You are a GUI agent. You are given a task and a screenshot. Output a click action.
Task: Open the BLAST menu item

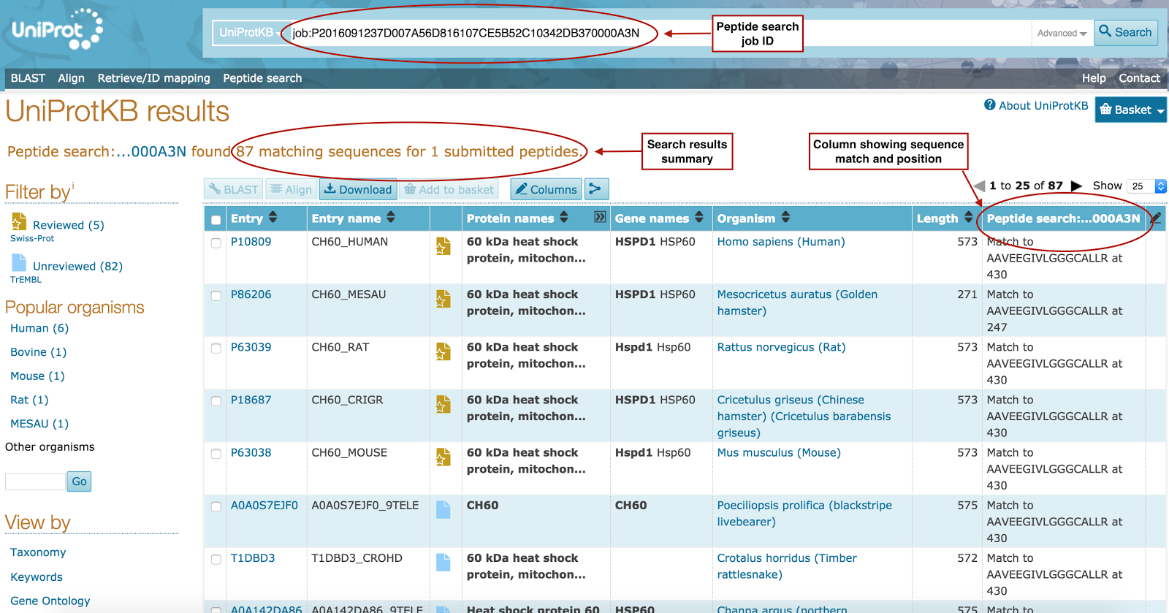28,78
